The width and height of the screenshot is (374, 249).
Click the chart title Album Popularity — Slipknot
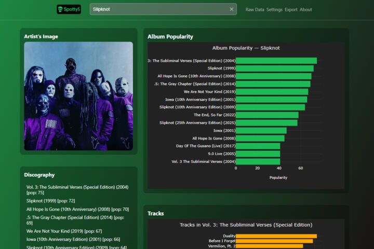tap(246, 48)
